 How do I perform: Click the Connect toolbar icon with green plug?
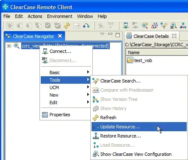coord(126,25)
